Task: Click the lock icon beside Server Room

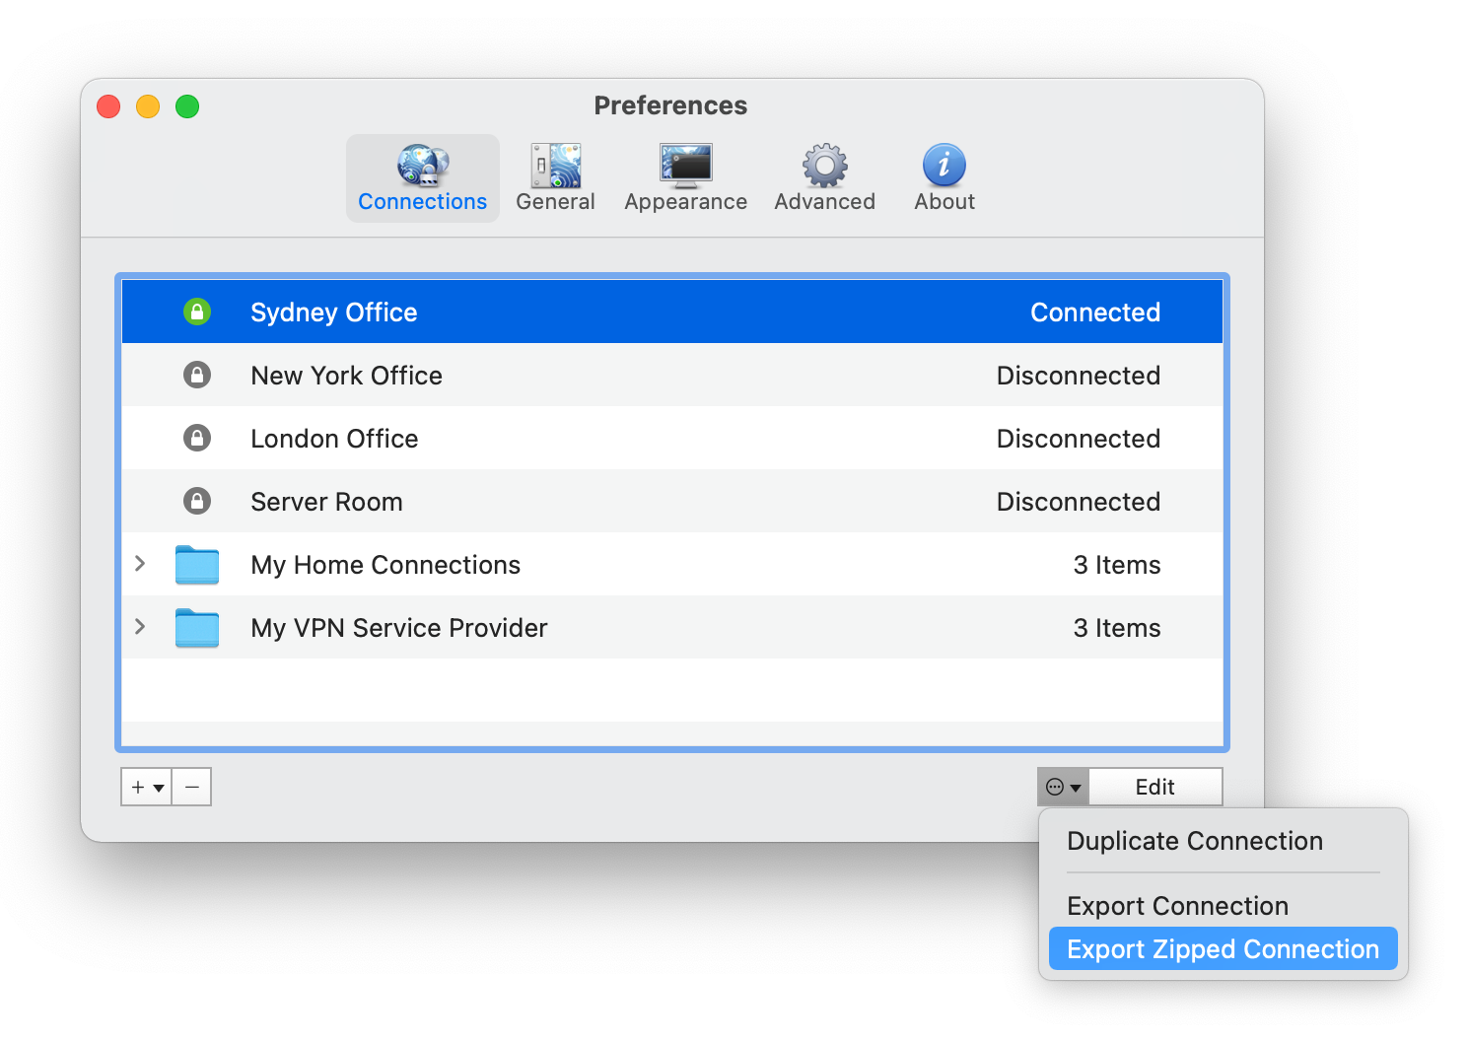Action: coord(197,502)
